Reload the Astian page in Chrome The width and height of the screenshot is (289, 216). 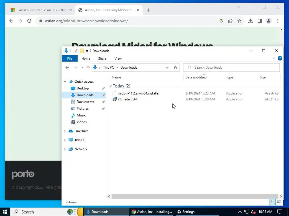tap(29, 21)
